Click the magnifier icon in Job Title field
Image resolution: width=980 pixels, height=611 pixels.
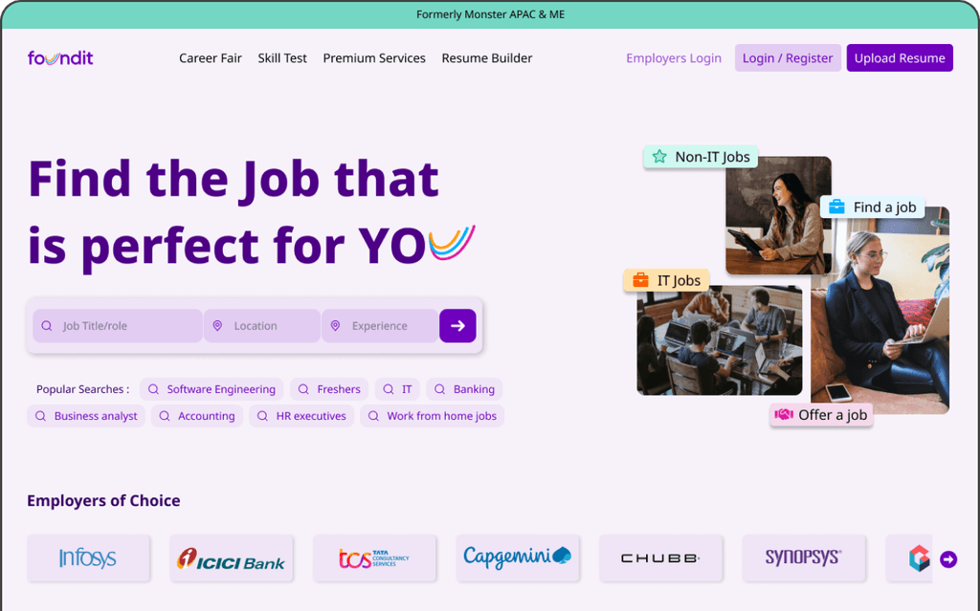47,326
